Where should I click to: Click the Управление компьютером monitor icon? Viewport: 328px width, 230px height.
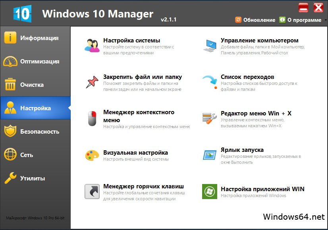(x=210, y=46)
